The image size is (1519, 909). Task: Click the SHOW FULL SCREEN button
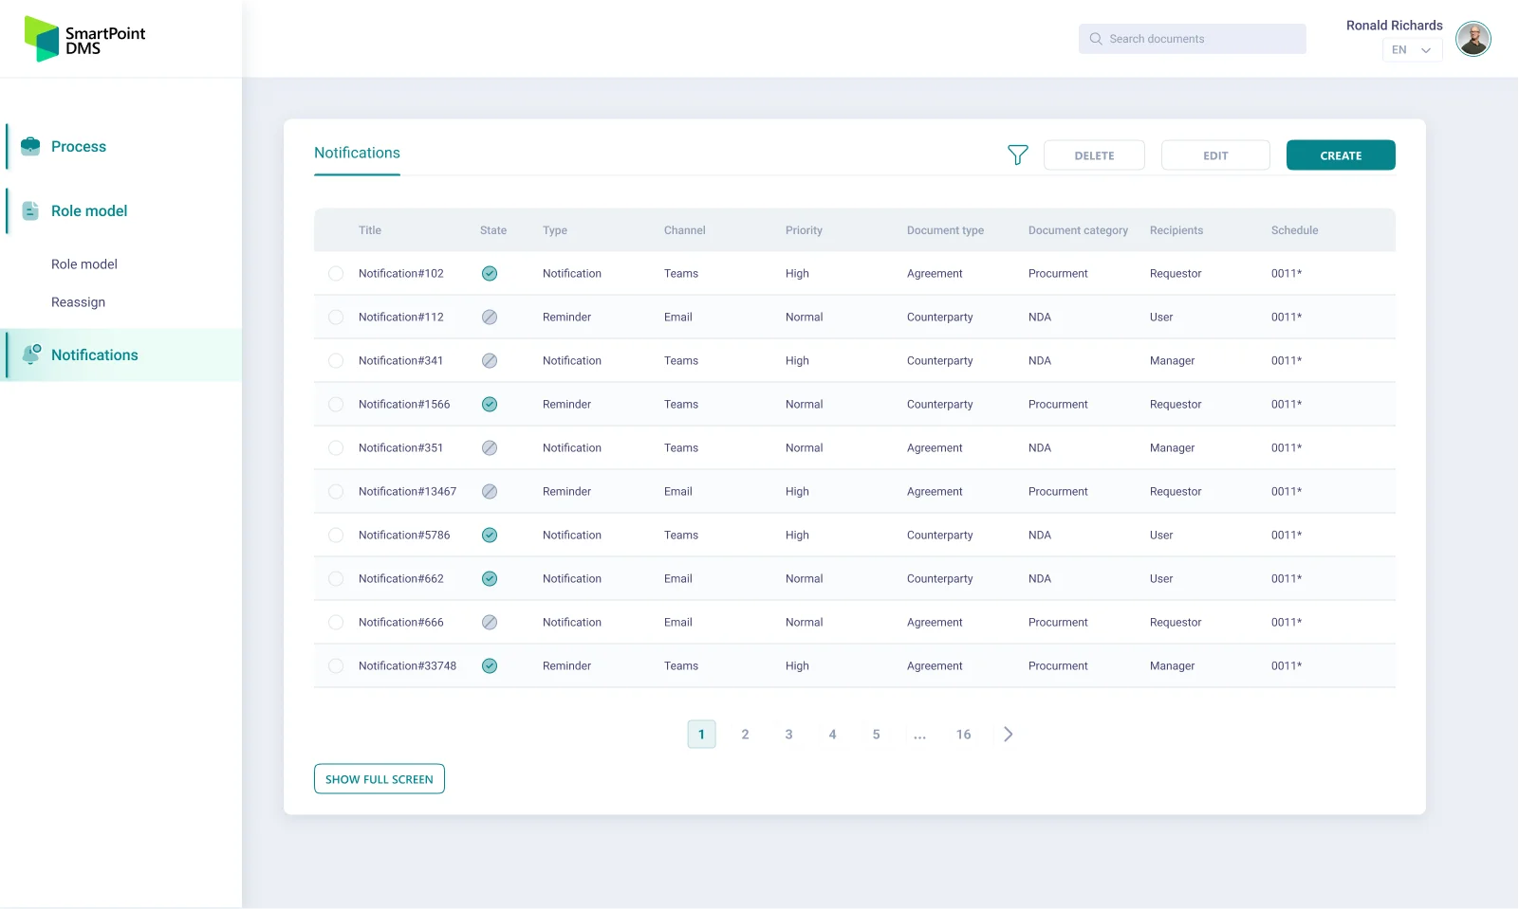(379, 779)
